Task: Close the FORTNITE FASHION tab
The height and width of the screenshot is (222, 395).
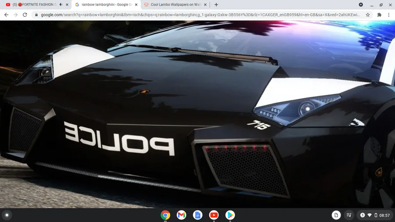Action: pyautogui.click(x=67, y=4)
